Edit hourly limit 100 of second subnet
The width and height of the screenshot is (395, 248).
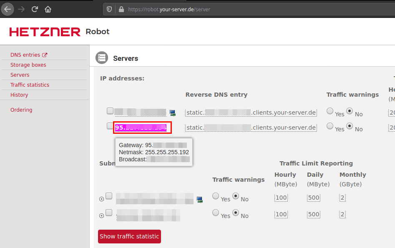pyautogui.click(x=281, y=214)
